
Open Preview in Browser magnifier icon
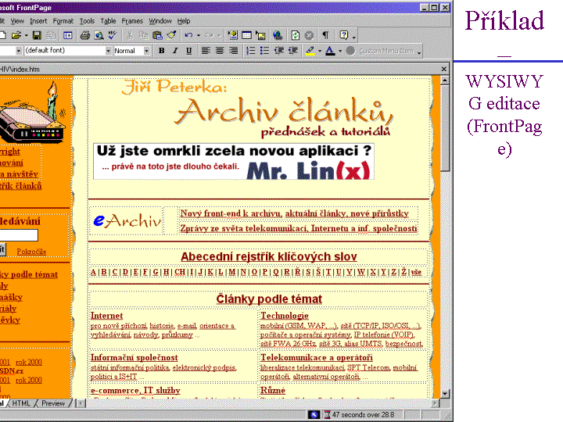pyautogui.click(x=99, y=35)
